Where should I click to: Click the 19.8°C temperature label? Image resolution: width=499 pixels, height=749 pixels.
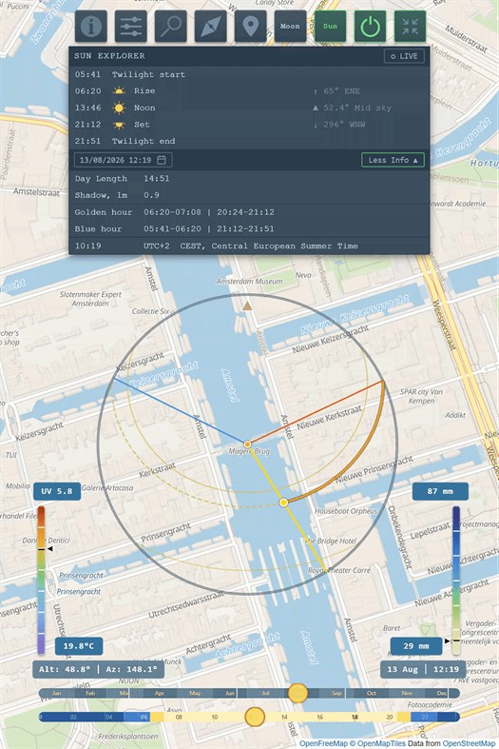click(79, 646)
